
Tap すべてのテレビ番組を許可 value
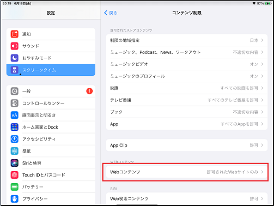[233, 100]
